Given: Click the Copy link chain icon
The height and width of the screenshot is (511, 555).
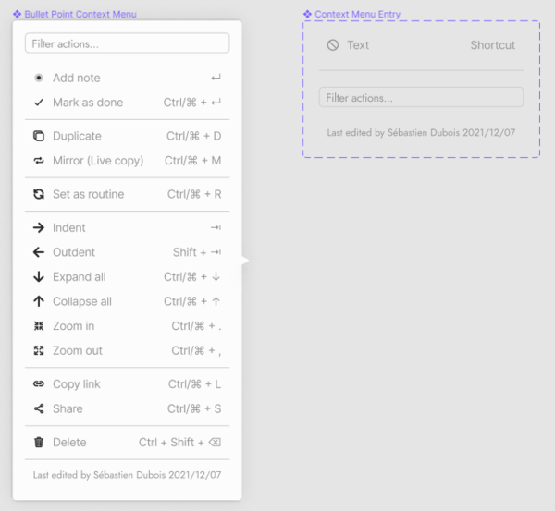Looking at the screenshot, I should tap(39, 384).
